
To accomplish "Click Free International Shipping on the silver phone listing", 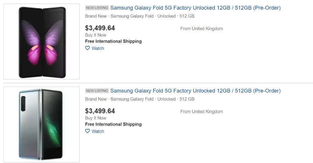I will coord(113,124).
